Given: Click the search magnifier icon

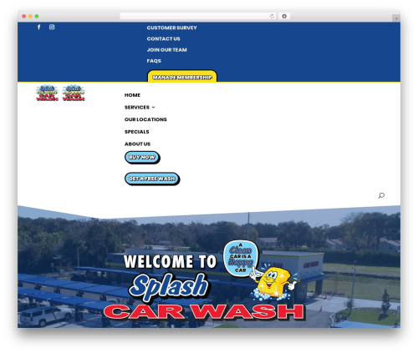Looking at the screenshot, I should point(381,195).
